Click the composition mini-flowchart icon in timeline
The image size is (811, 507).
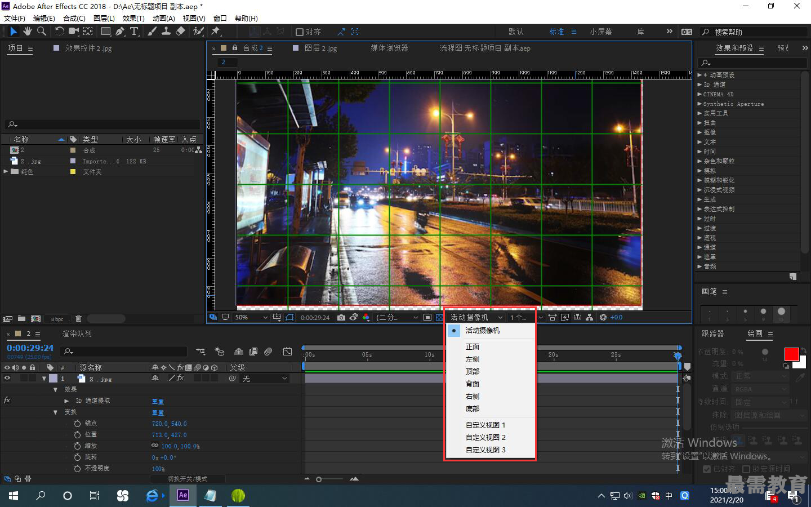pyautogui.click(x=200, y=352)
